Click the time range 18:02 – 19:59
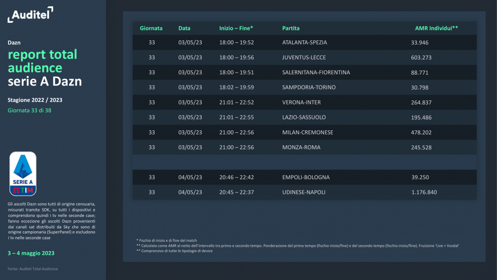Screen dimensions: 497x280 tap(237, 87)
